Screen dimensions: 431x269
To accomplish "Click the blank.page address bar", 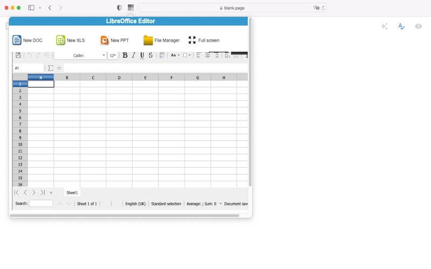I will [x=232, y=8].
